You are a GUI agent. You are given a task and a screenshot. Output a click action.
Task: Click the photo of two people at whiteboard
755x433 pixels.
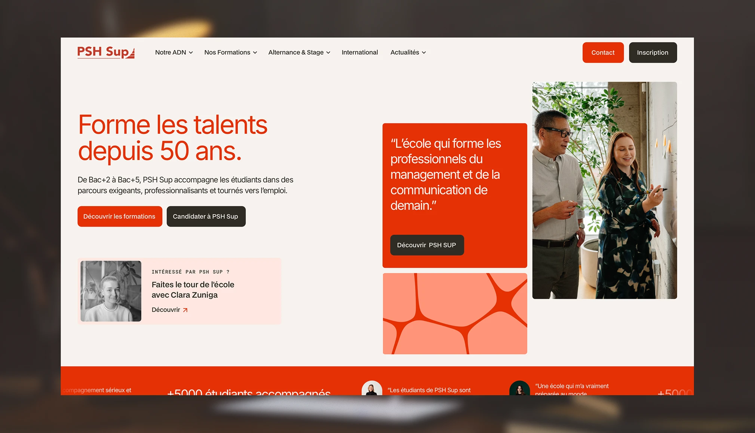(x=604, y=190)
